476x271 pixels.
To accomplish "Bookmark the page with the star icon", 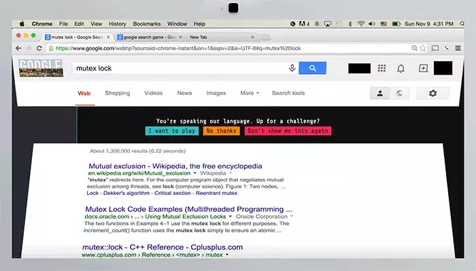I will point(423,48).
